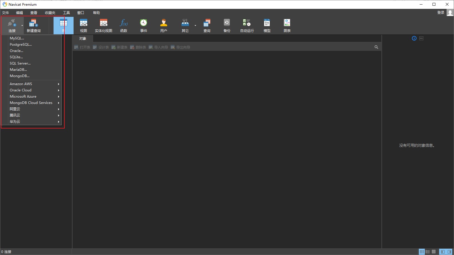Choose Oracle... connection type

pyautogui.click(x=31, y=51)
